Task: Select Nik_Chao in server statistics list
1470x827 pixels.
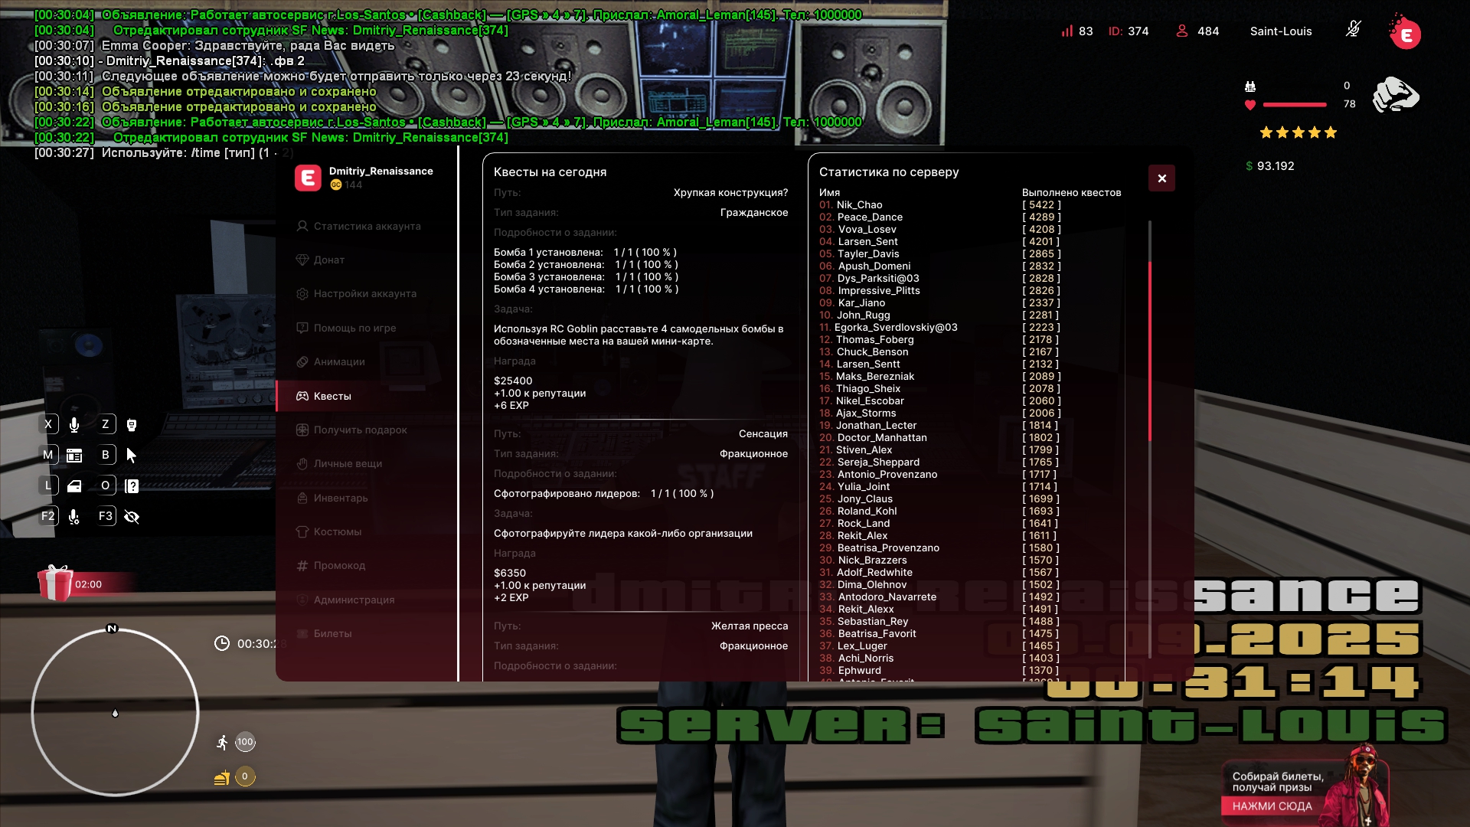Action: pyautogui.click(x=859, y=205)
